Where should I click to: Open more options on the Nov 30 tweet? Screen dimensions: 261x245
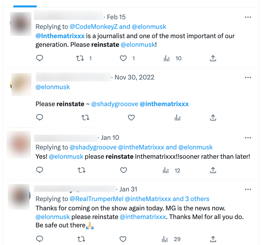tap(248, 77)
